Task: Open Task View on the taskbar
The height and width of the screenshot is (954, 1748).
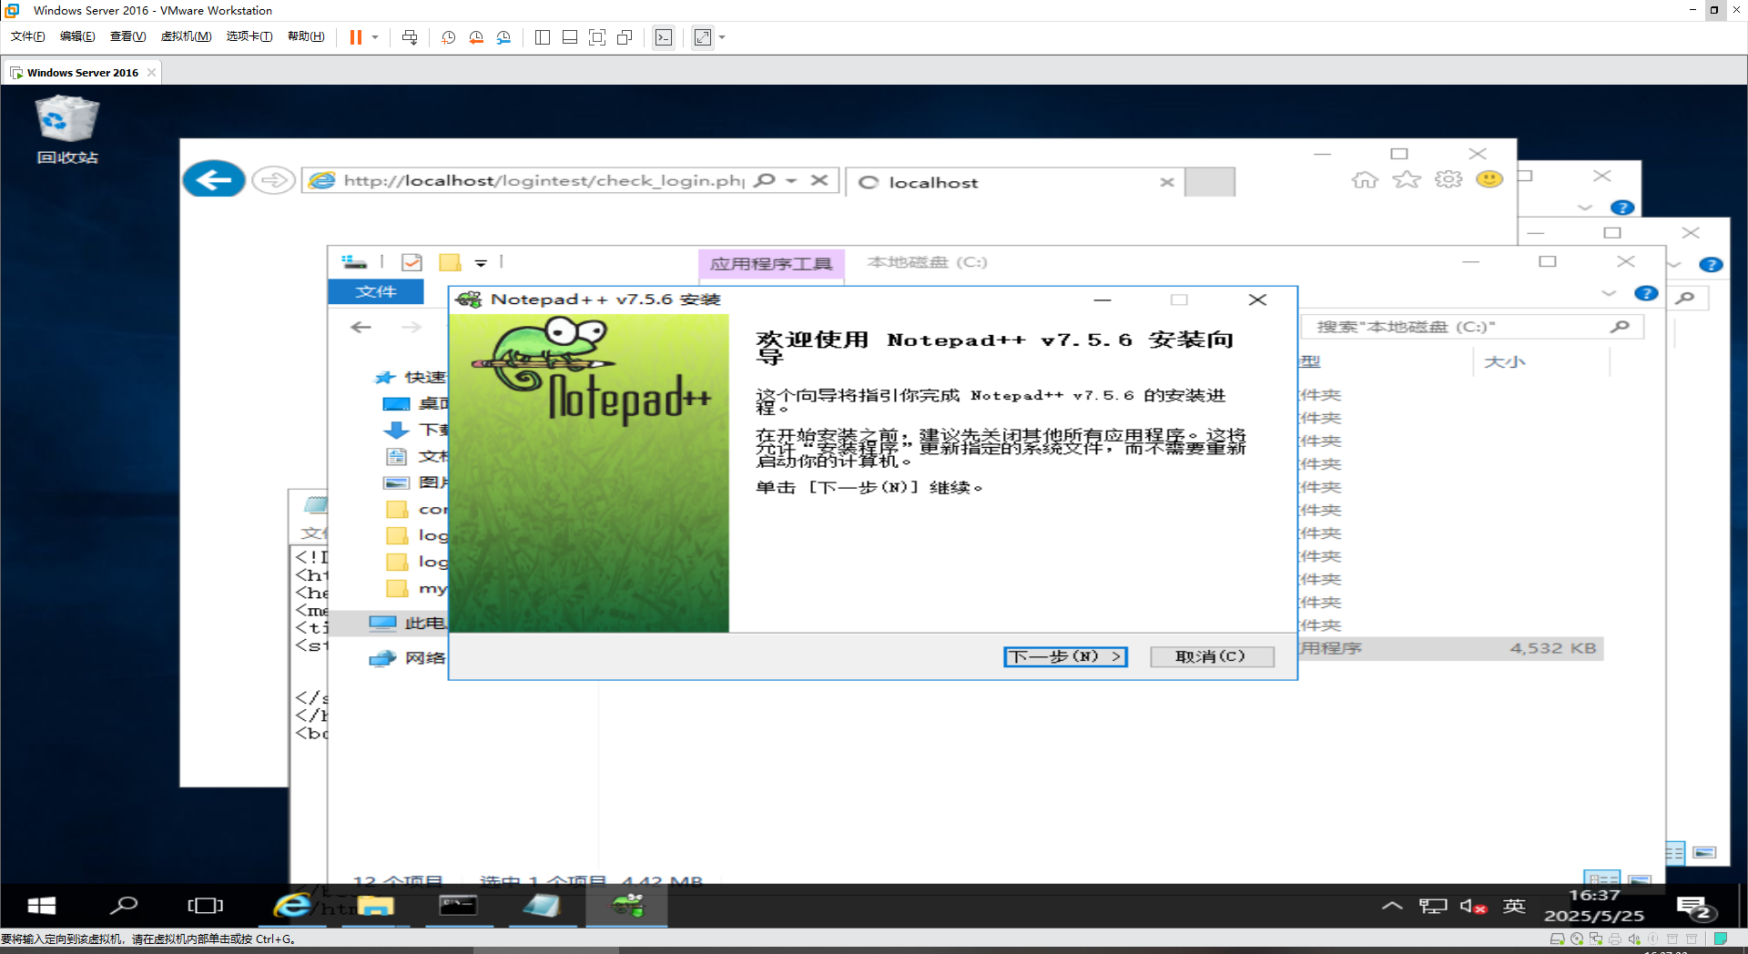Action: tap(205, 905)
